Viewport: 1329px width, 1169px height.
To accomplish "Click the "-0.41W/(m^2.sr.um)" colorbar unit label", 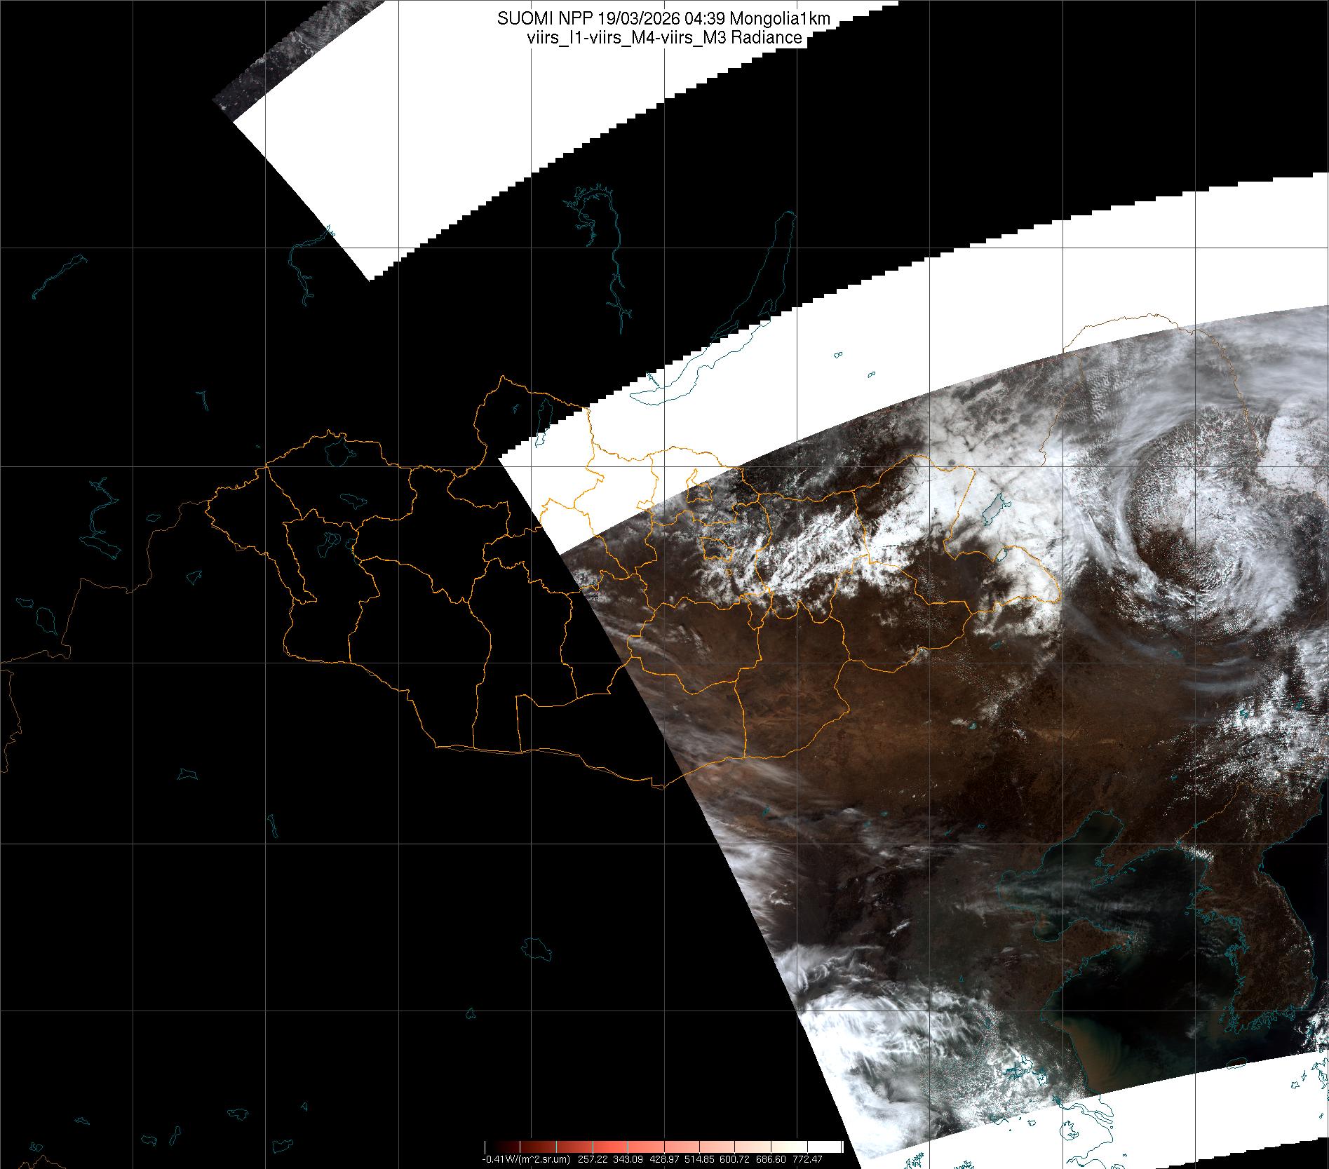I will 525,1160.
